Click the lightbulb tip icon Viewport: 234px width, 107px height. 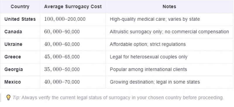click(x=8, y=97)
